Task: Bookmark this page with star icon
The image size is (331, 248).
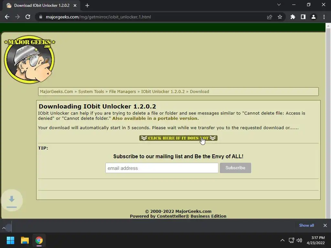Action: pos(280,17)
